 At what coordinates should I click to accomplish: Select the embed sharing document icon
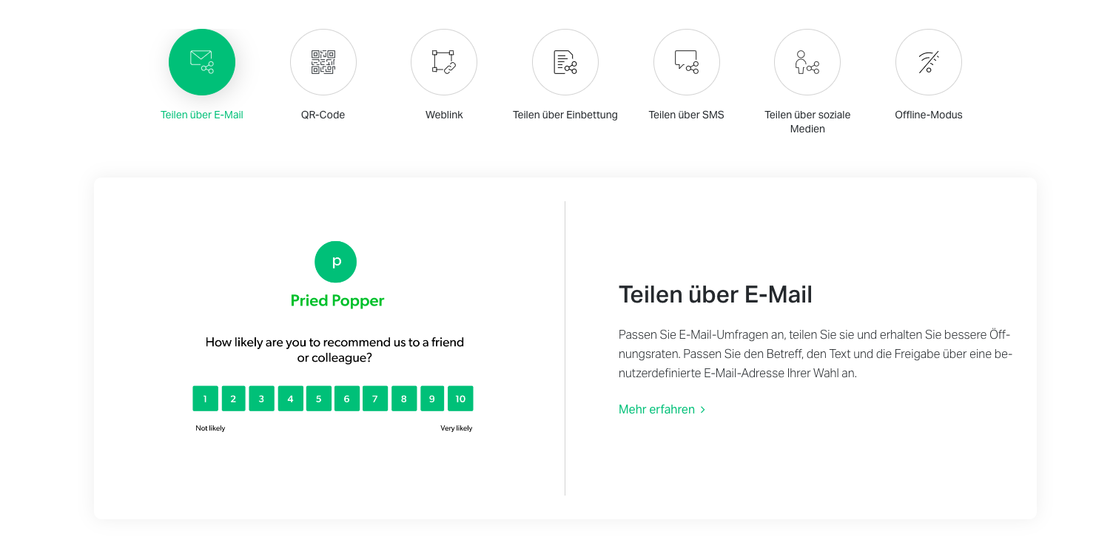(565, 62)
